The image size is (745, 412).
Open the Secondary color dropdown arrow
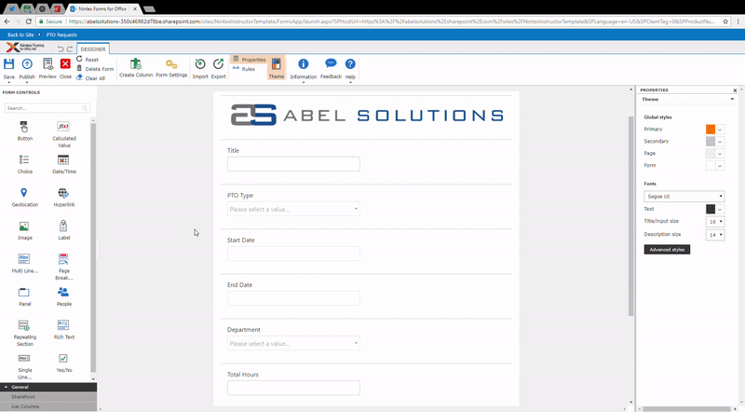click(x=720, y=142)
